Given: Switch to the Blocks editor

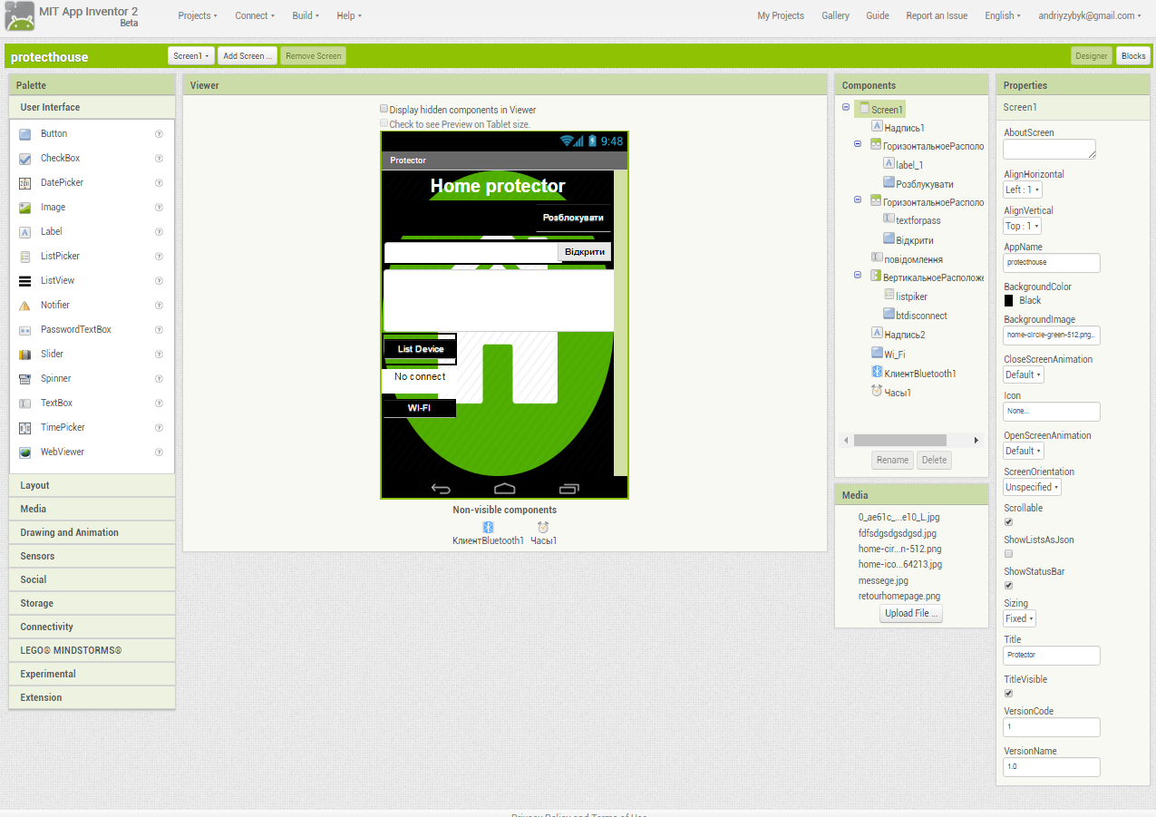Looking at the screenshot, I should click(1133, 56).
